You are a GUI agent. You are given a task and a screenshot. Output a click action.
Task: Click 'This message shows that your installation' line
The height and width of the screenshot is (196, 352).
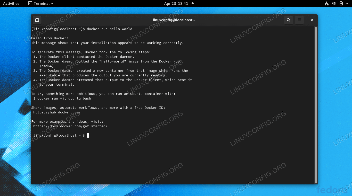[x=108, y=43]
